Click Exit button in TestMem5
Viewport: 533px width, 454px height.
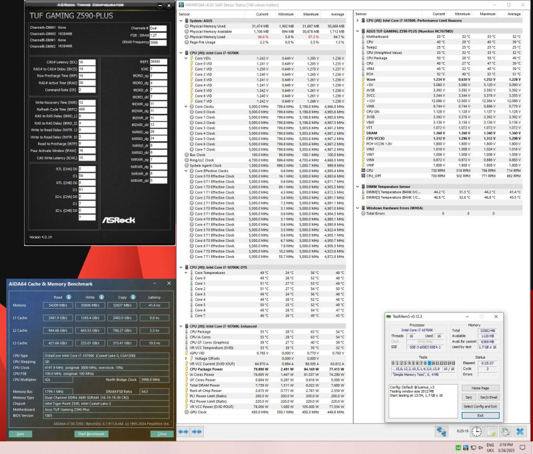480,415
